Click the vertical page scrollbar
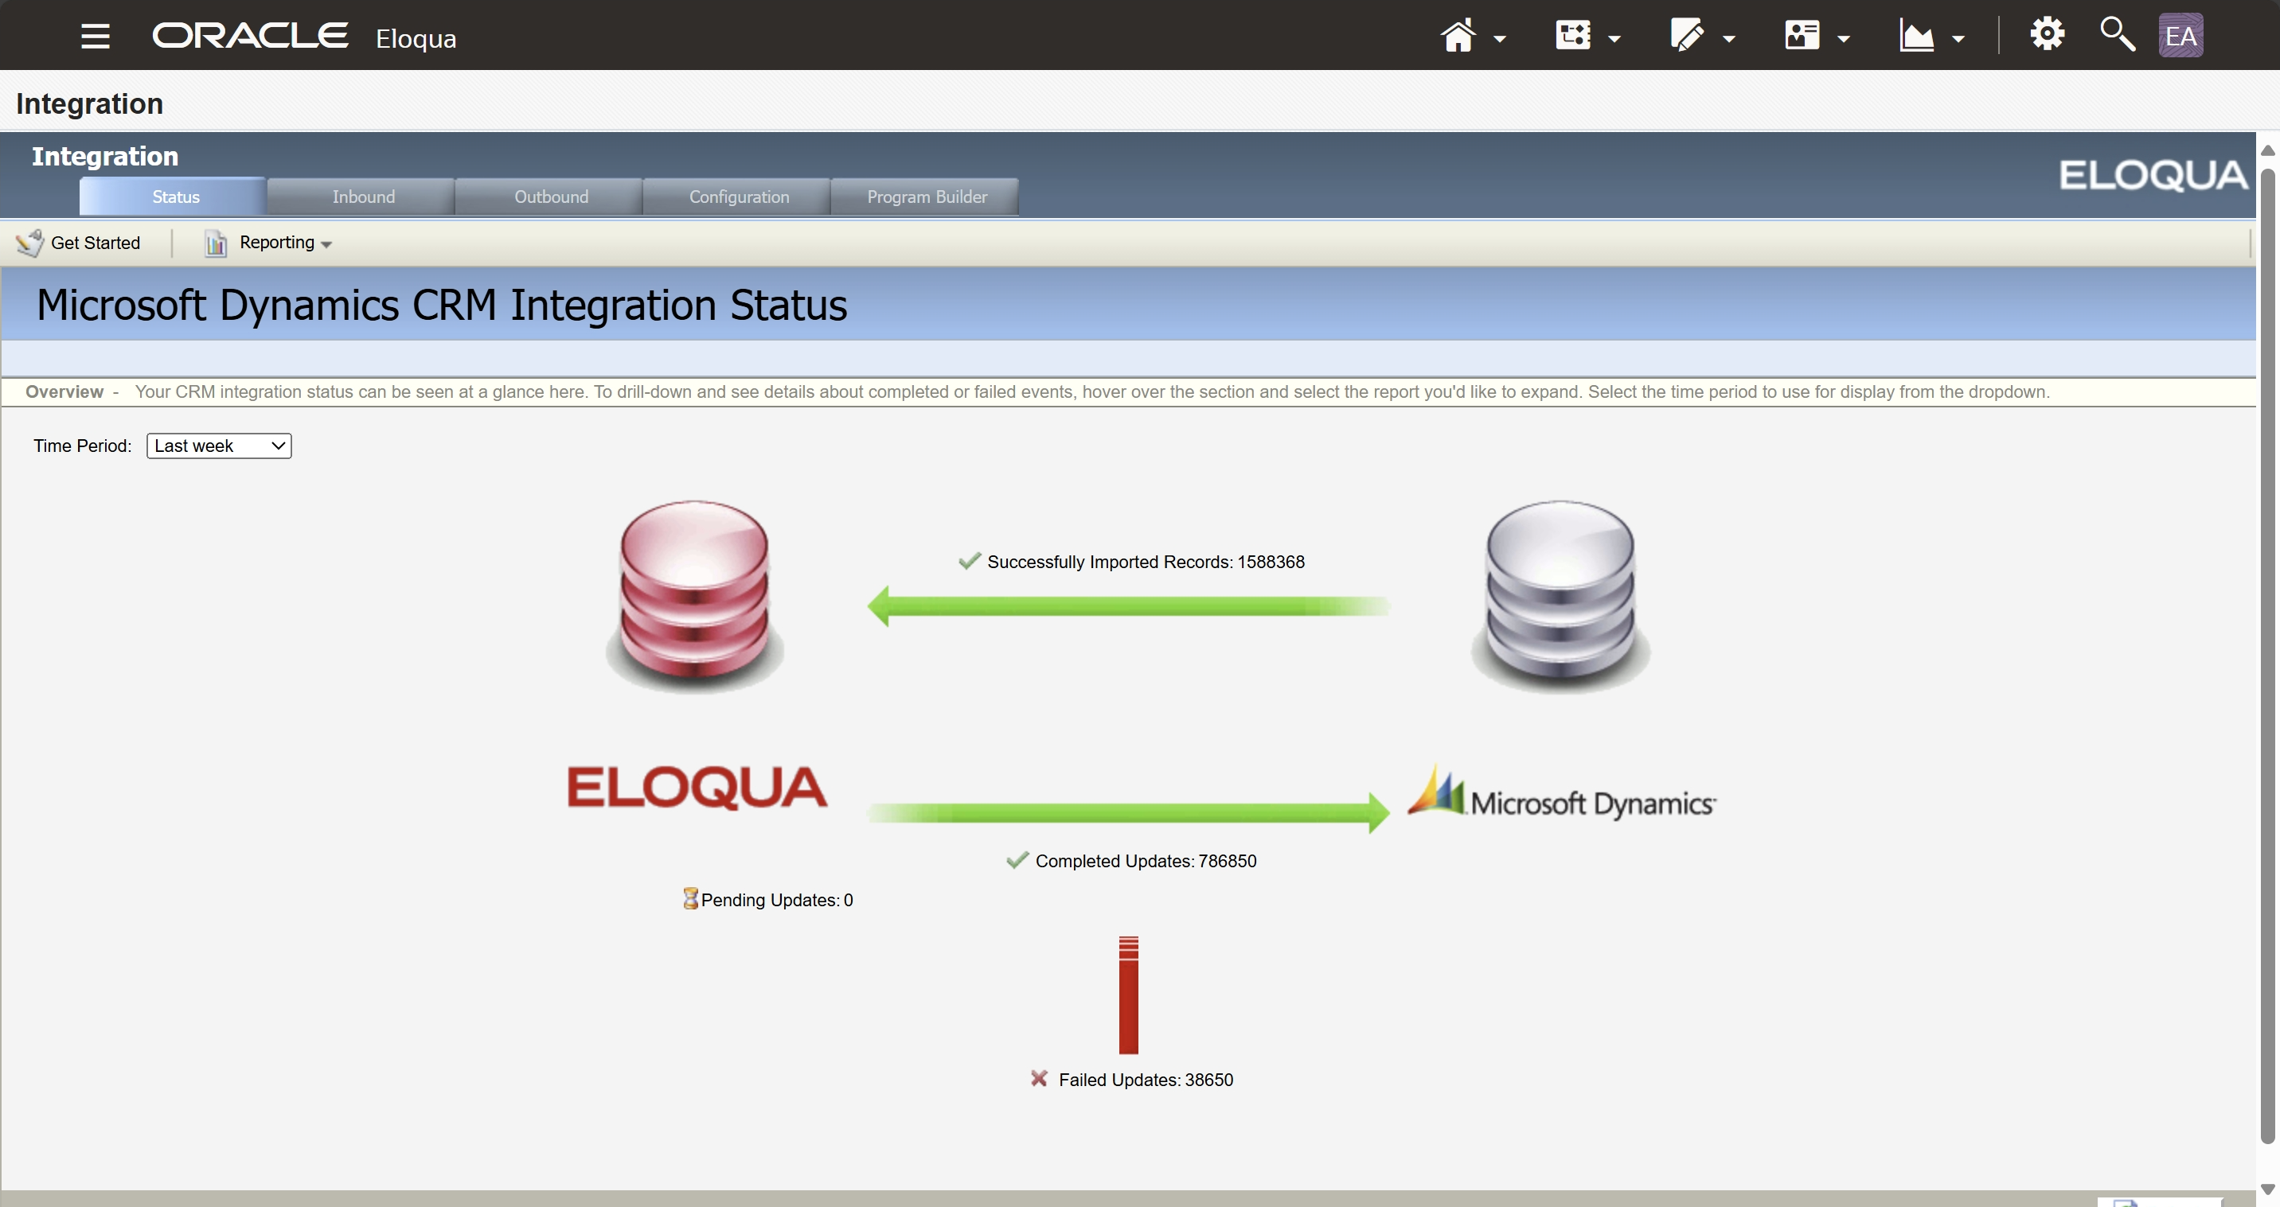The width and height of the screenshot is (2280, 1207). pos(2266,655)
